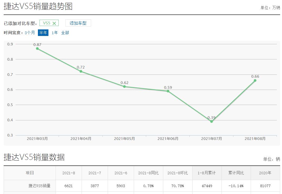Image resolution: width=282 pixels, height=194 pixels.
Task: Click the 0.87 data point for March 2021
Action: pos(37,49)
